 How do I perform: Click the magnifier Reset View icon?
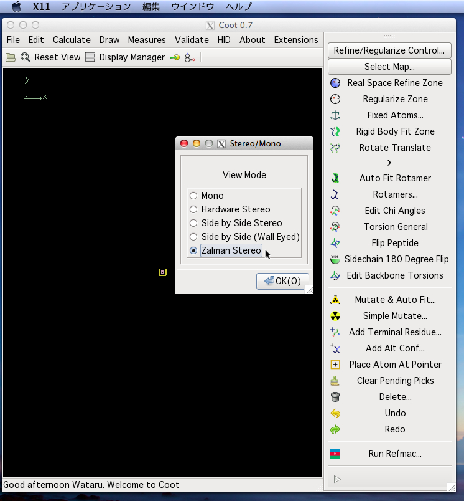pos(26,57)
